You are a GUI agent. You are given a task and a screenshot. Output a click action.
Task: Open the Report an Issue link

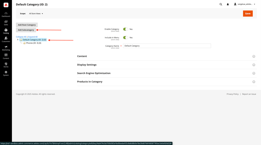(249, 94)
